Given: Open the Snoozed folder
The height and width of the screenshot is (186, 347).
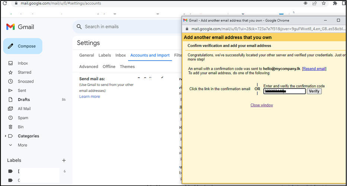Looking at the screenshot, I should pos(26,81).
